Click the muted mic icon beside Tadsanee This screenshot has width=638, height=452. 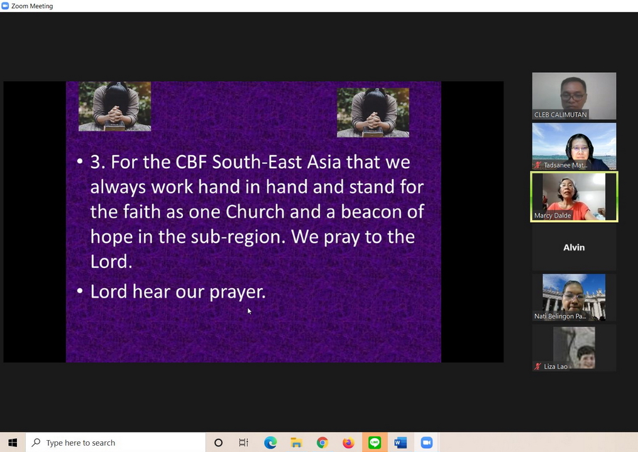coord(538,165)
